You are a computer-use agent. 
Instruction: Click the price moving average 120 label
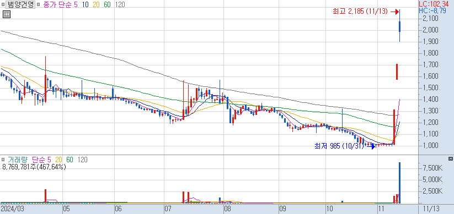point(120,4)
